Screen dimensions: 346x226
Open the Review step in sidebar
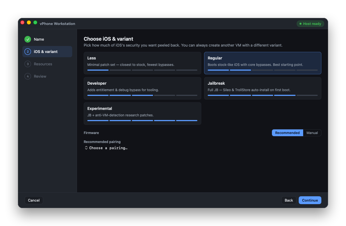click(x=47, y=76)
